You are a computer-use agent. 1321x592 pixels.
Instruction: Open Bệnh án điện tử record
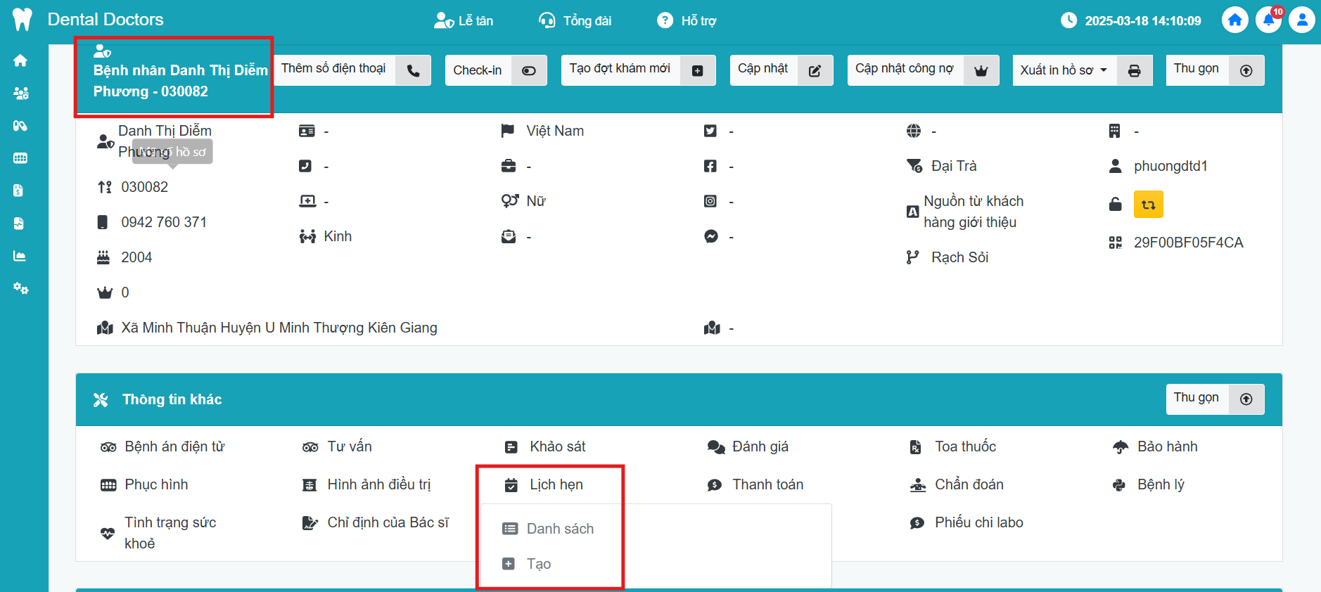174,446
